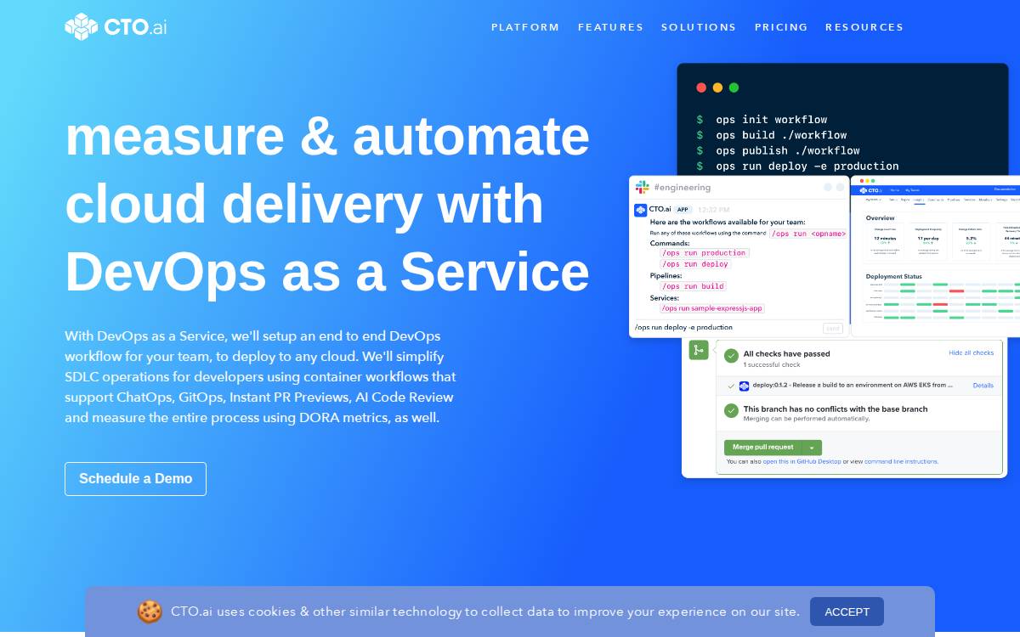Click the ops init workflow terminal line
Viewport: 1020px width, 637px height.
pos(762,120)
